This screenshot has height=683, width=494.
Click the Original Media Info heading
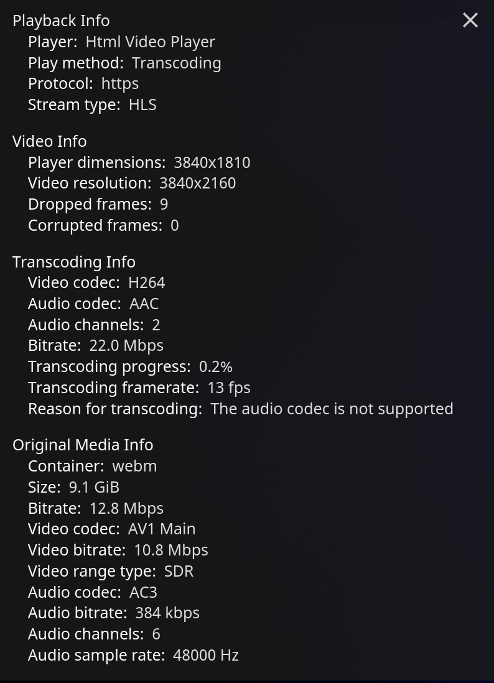[82, 445]
